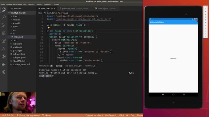Click the lightbulb quick-fix icon in editor
Image resolution: width=209 pixels, height=117 pixels.
(49, 28)
